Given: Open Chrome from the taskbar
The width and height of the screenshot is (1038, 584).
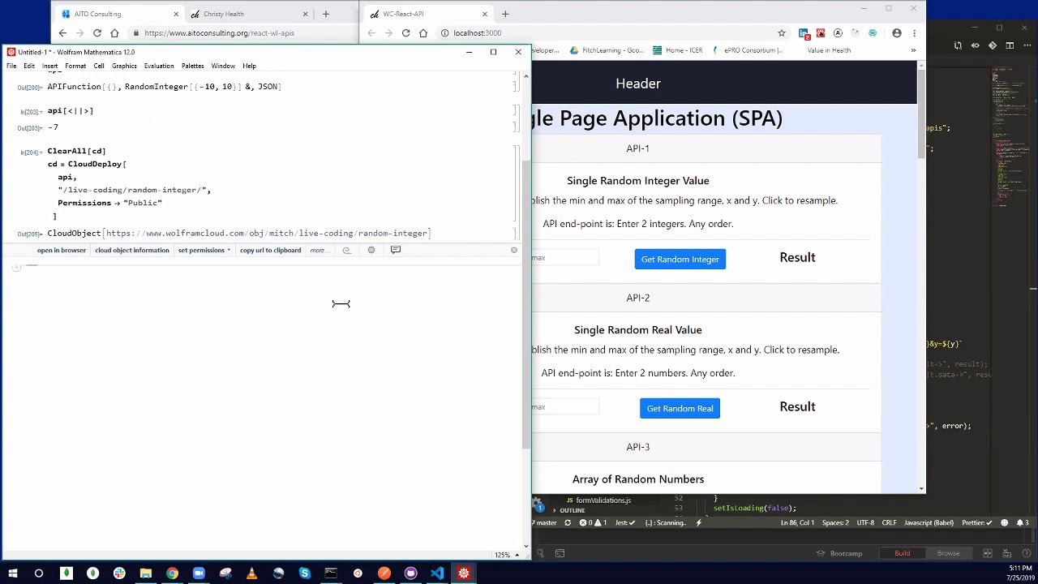Looking at the screenshot, I should pyautogui.click(x=172, y=573).
